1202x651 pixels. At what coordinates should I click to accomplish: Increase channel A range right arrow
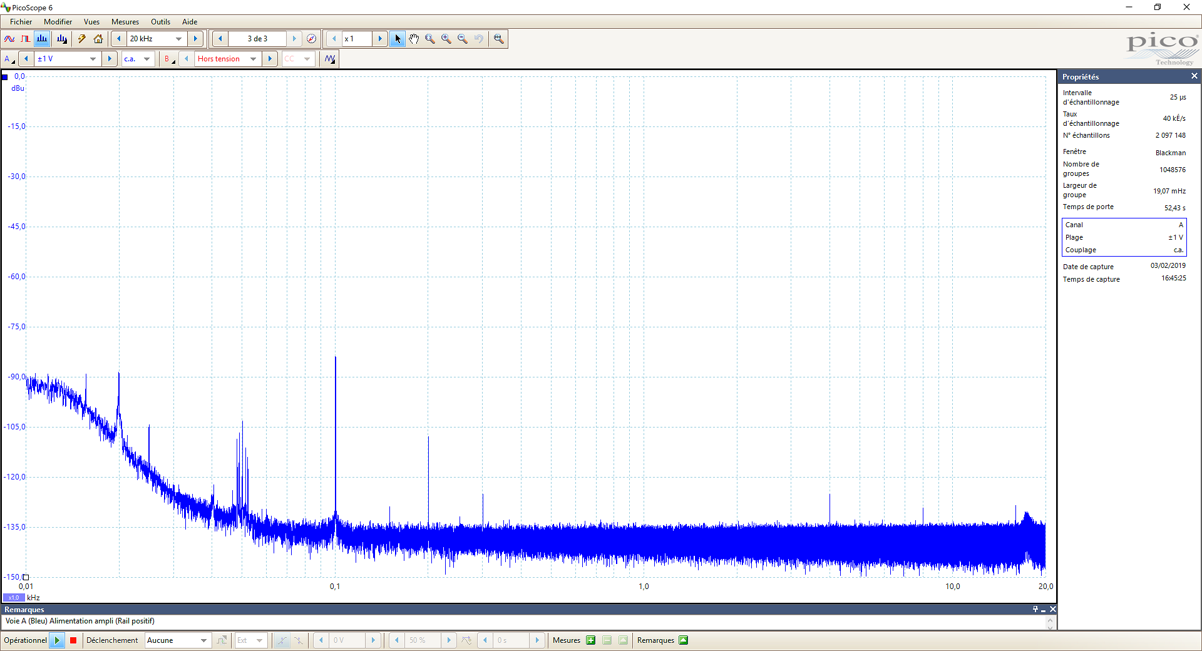pos(110,59)
